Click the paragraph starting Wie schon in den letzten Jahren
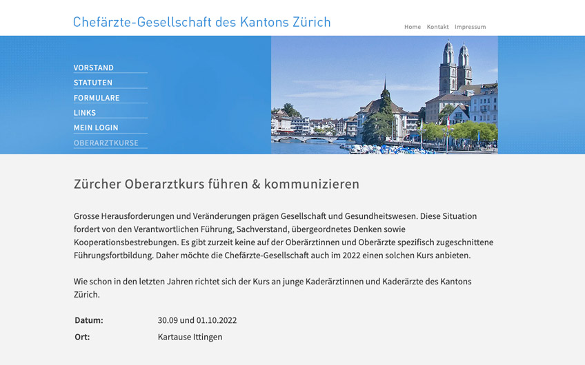Viewport: 585px width, 365px height. click(x=272, y=288)
